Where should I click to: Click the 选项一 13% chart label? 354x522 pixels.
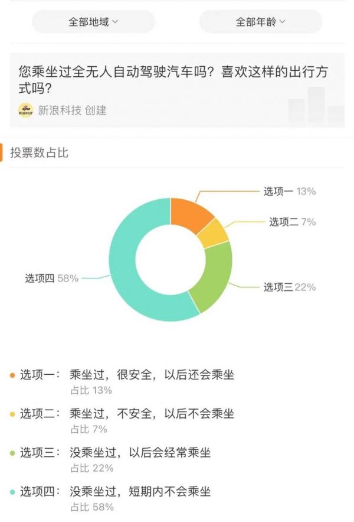click(289, 192)
